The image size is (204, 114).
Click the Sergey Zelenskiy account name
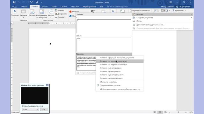point(167,7)
